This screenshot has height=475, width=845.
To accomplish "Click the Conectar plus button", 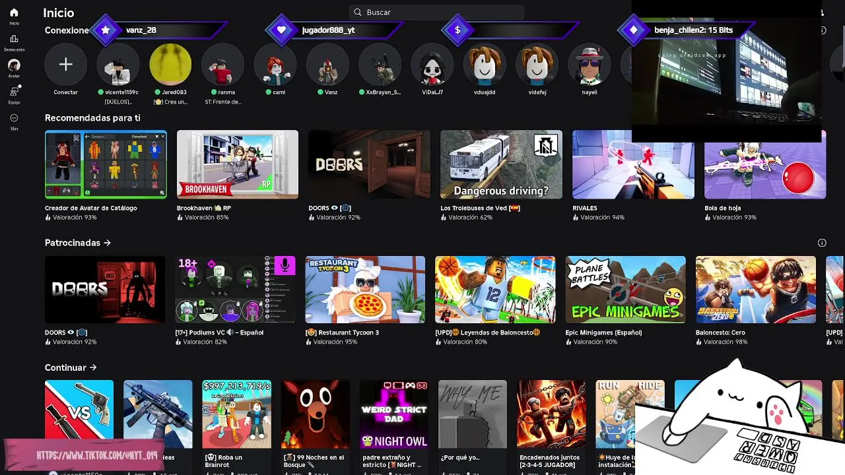I will coord(65,65).
